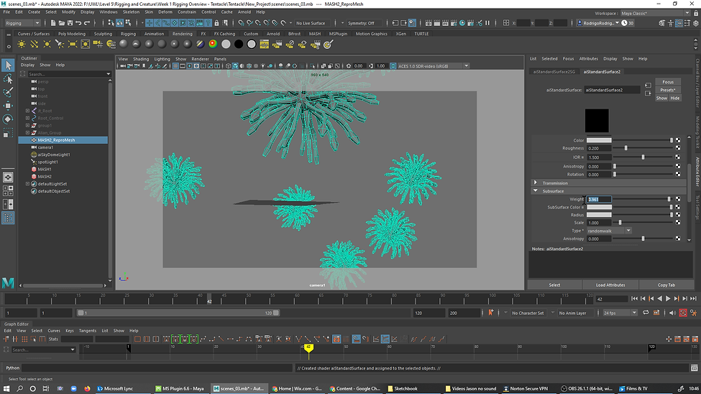
Task: Click the black sphere material shelf icon
Action: point(239,44)
